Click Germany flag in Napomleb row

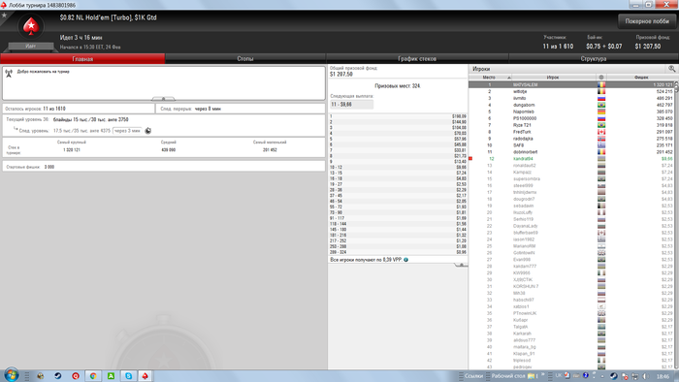[x=601, y=111]
